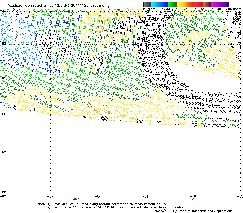
Task: Click the '40' legend tick label
Action: tap(211, 9)
